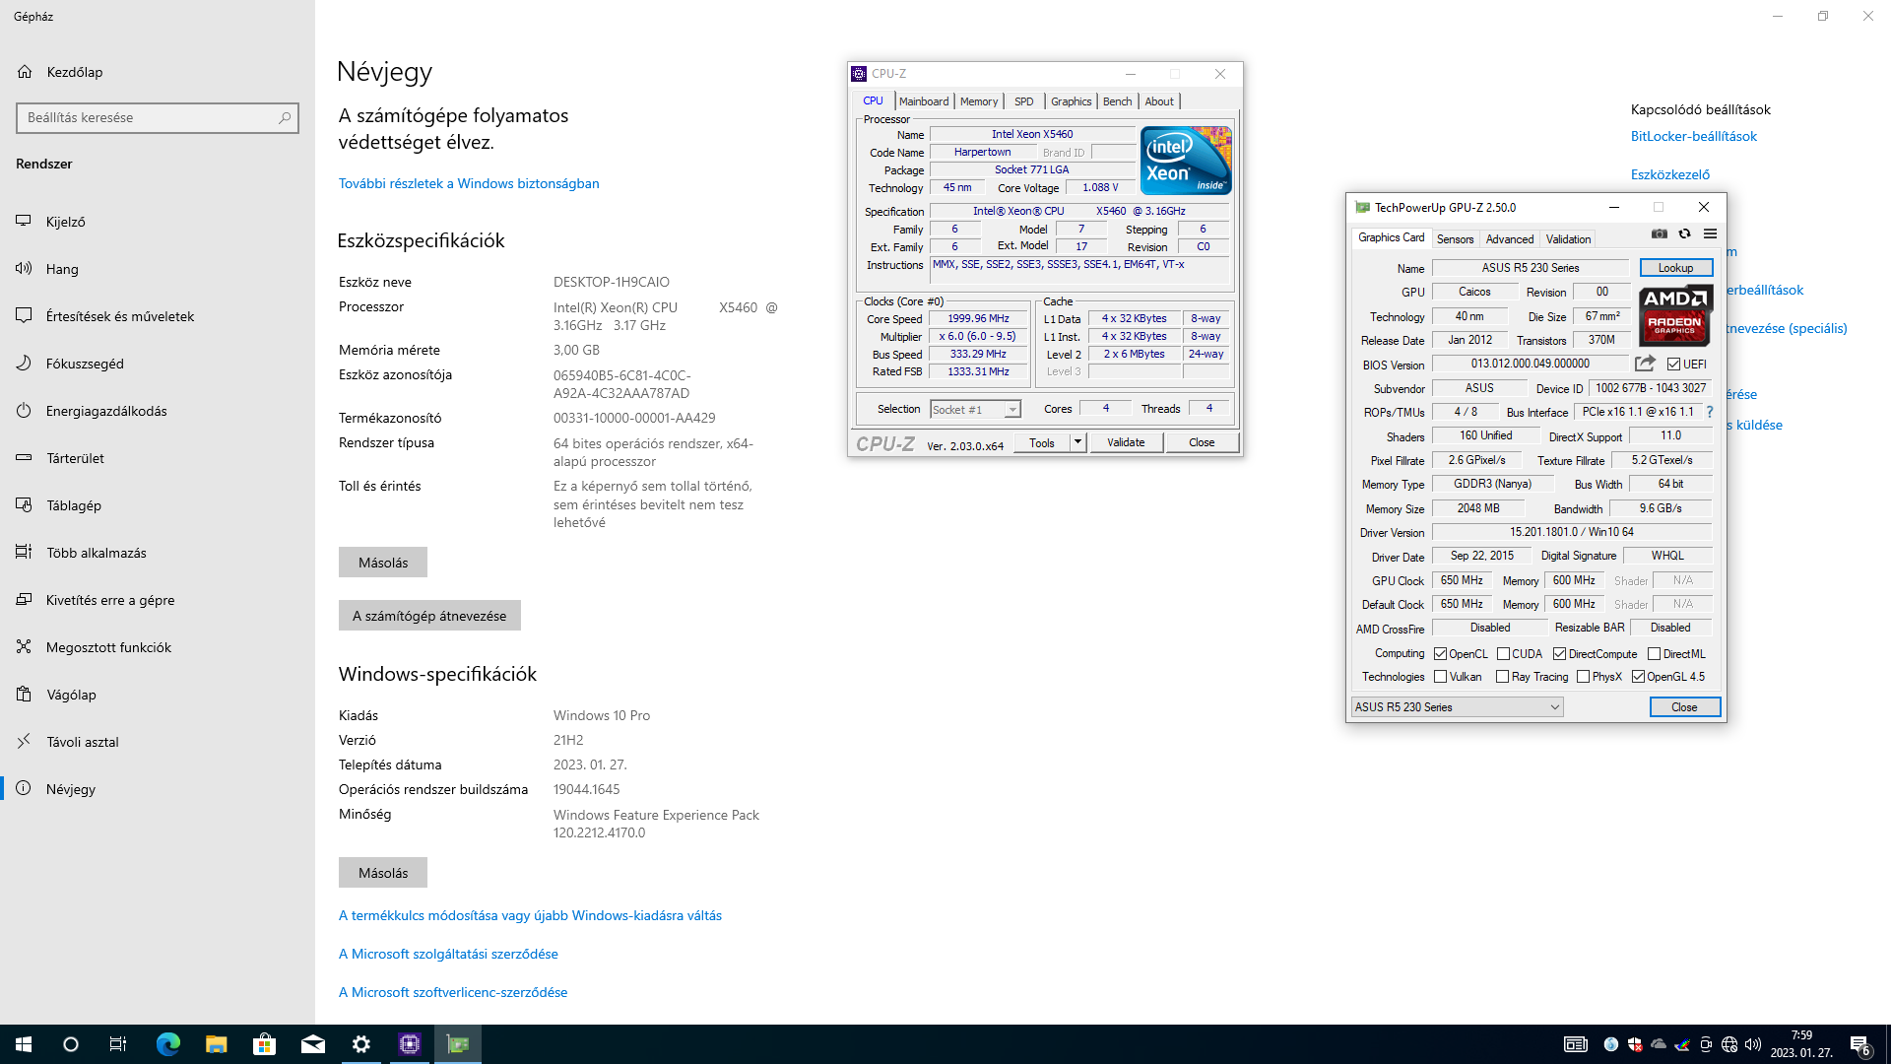Click the Beállítás keresése search field

click(x=148, y=118)
